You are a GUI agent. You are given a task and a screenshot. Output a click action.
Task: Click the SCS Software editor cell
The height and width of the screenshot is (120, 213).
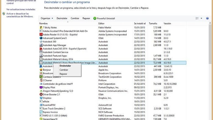point(105,109)
